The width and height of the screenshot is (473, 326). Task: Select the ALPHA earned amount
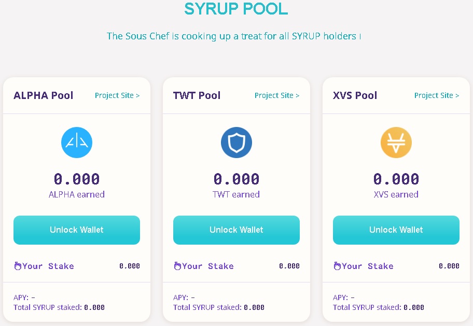[x=77, y=179]
